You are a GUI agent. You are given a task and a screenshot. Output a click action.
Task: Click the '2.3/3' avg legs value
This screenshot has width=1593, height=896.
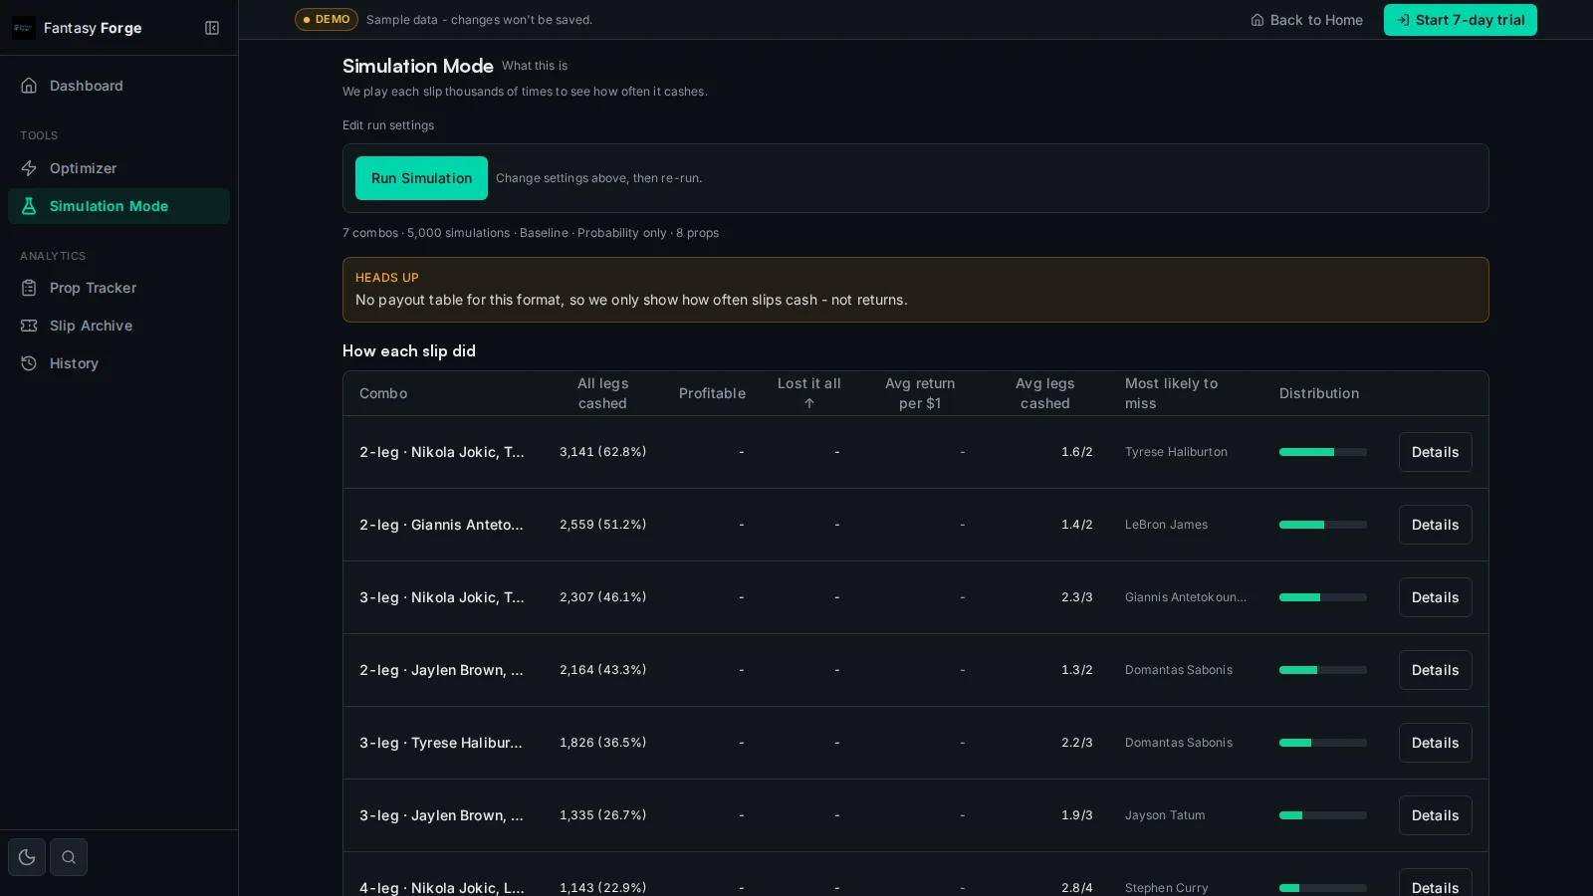click(1076, 597)
